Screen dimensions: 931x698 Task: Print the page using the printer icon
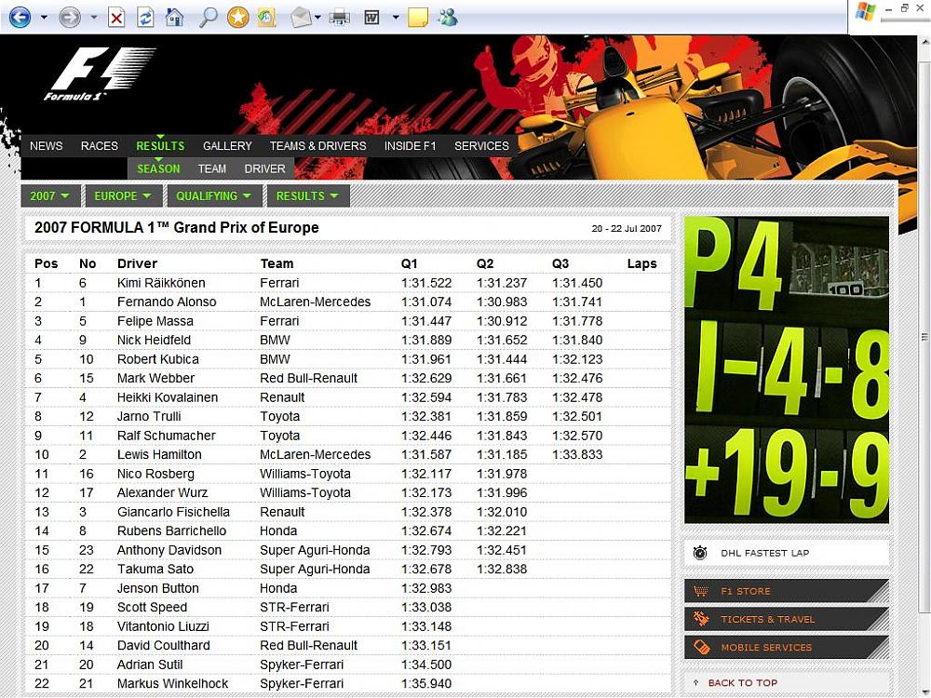(339, 17)
